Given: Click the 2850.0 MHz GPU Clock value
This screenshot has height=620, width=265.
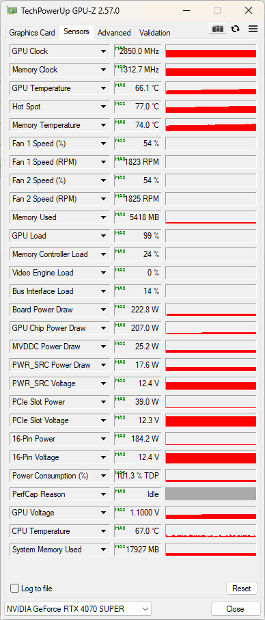Looking at the screenshot, I should (x=137, y=51).
